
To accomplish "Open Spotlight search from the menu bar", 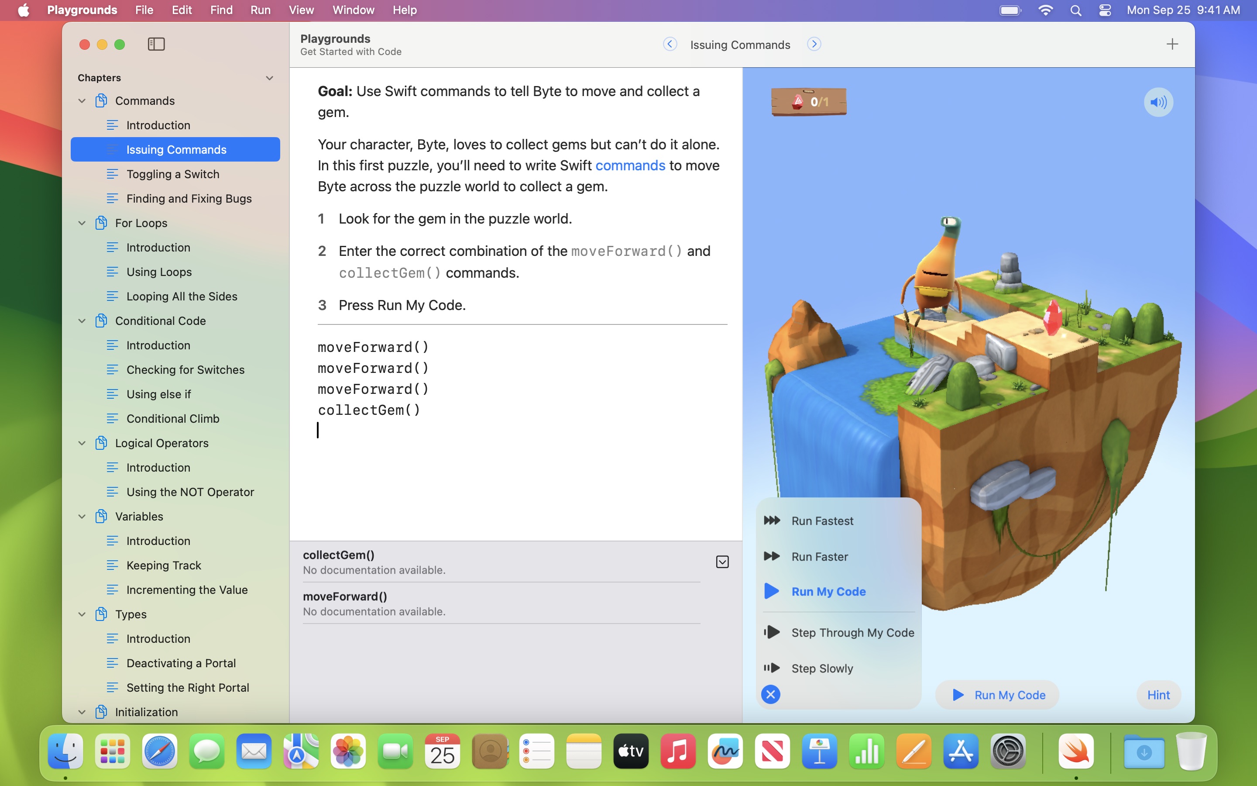I will tap(1076, 10).
